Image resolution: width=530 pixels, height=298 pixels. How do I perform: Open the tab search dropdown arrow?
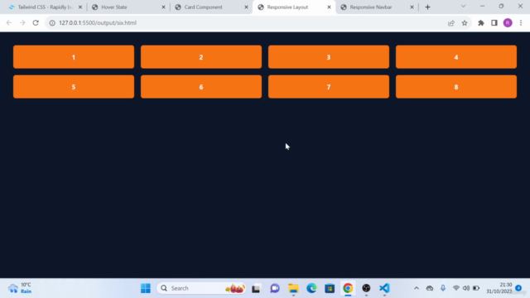(x=464, y=7)
